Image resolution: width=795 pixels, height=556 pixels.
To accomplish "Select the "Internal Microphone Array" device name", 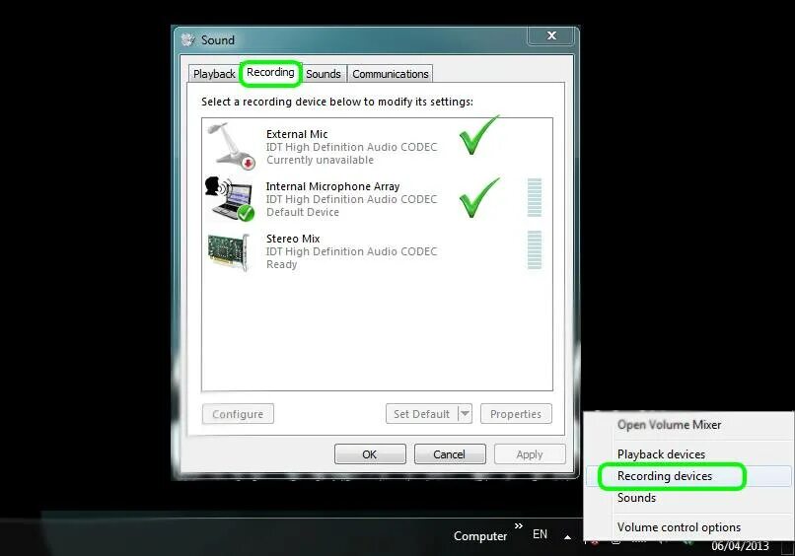I will pyautogui.click(x=332, y=186).
